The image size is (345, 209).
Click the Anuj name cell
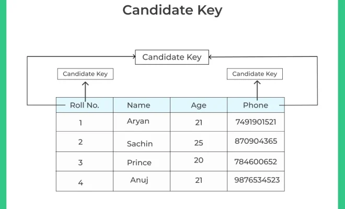click(142, 181)
